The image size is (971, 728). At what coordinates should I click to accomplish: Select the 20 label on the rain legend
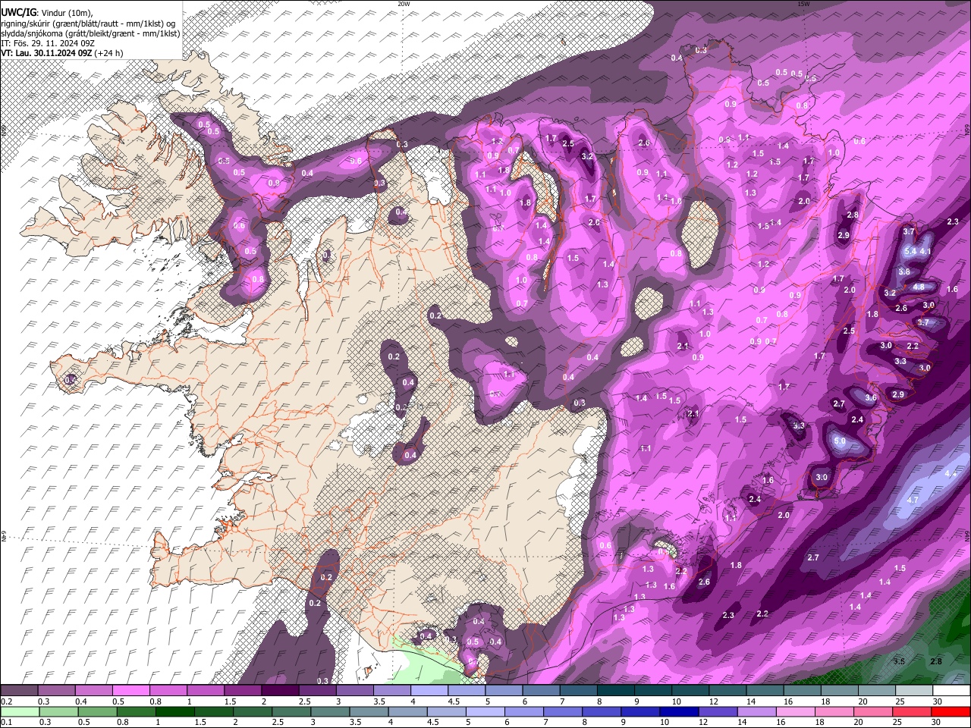click(x=858, y=722)
